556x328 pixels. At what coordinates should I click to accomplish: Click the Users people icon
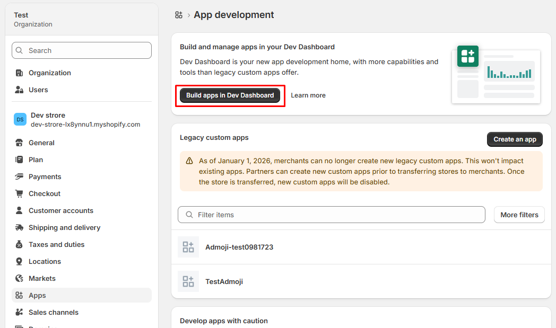tap(19, 90)
